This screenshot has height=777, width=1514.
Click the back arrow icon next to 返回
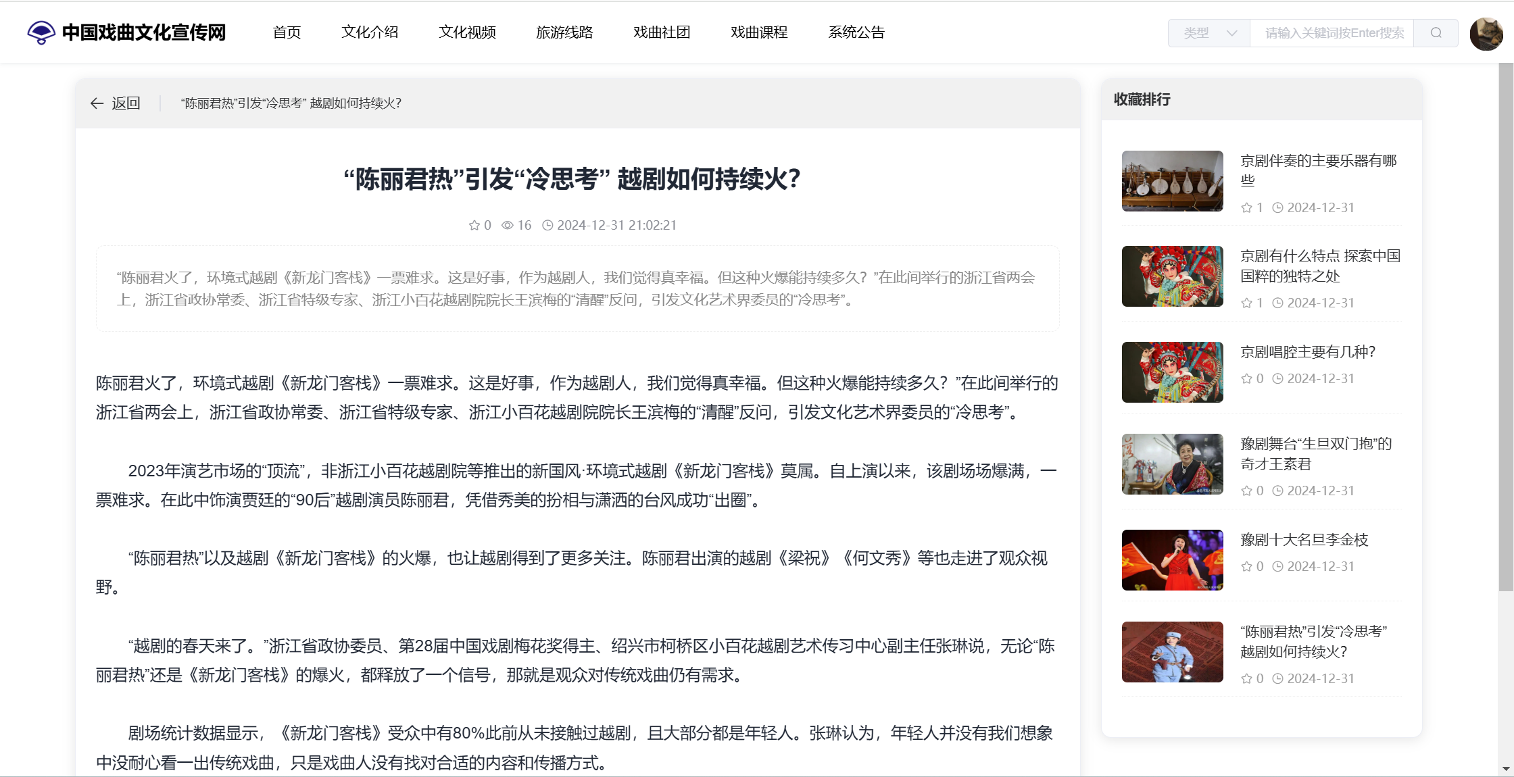click(x=97, y=103)
